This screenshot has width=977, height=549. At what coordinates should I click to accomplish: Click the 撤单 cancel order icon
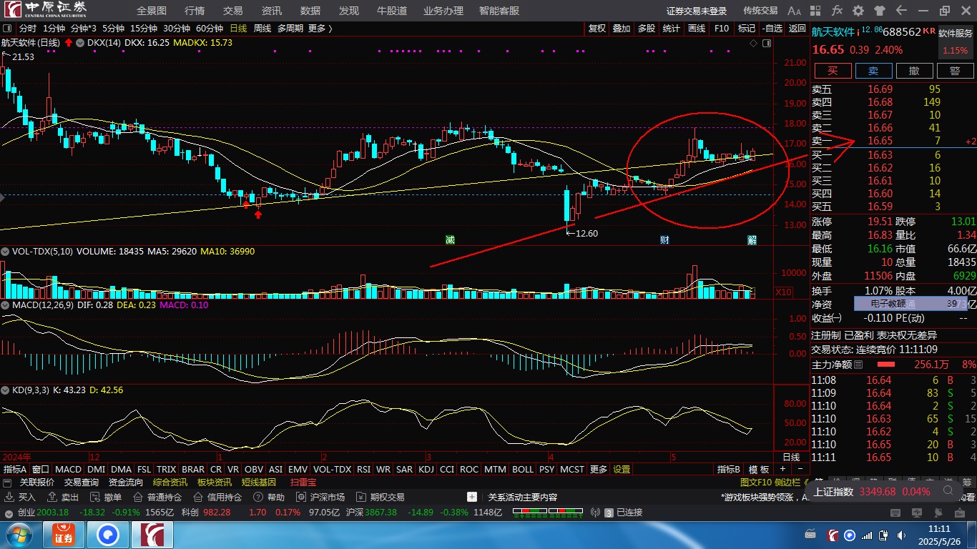pos(95,497)
